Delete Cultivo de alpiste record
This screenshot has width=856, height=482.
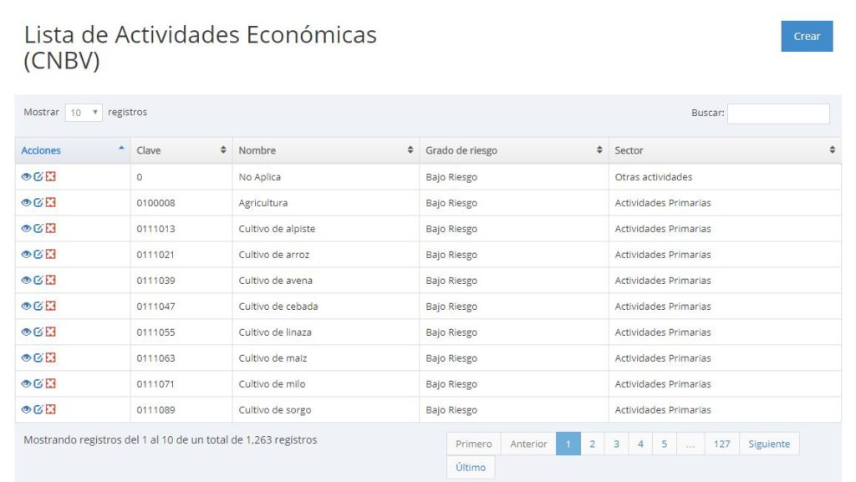point(51,228)
